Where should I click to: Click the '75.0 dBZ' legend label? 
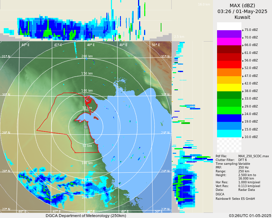click(x=251, y=30)
